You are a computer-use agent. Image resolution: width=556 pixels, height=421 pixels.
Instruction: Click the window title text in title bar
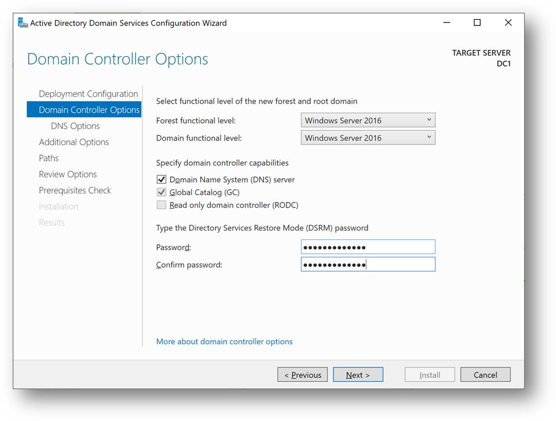(128, 23)
